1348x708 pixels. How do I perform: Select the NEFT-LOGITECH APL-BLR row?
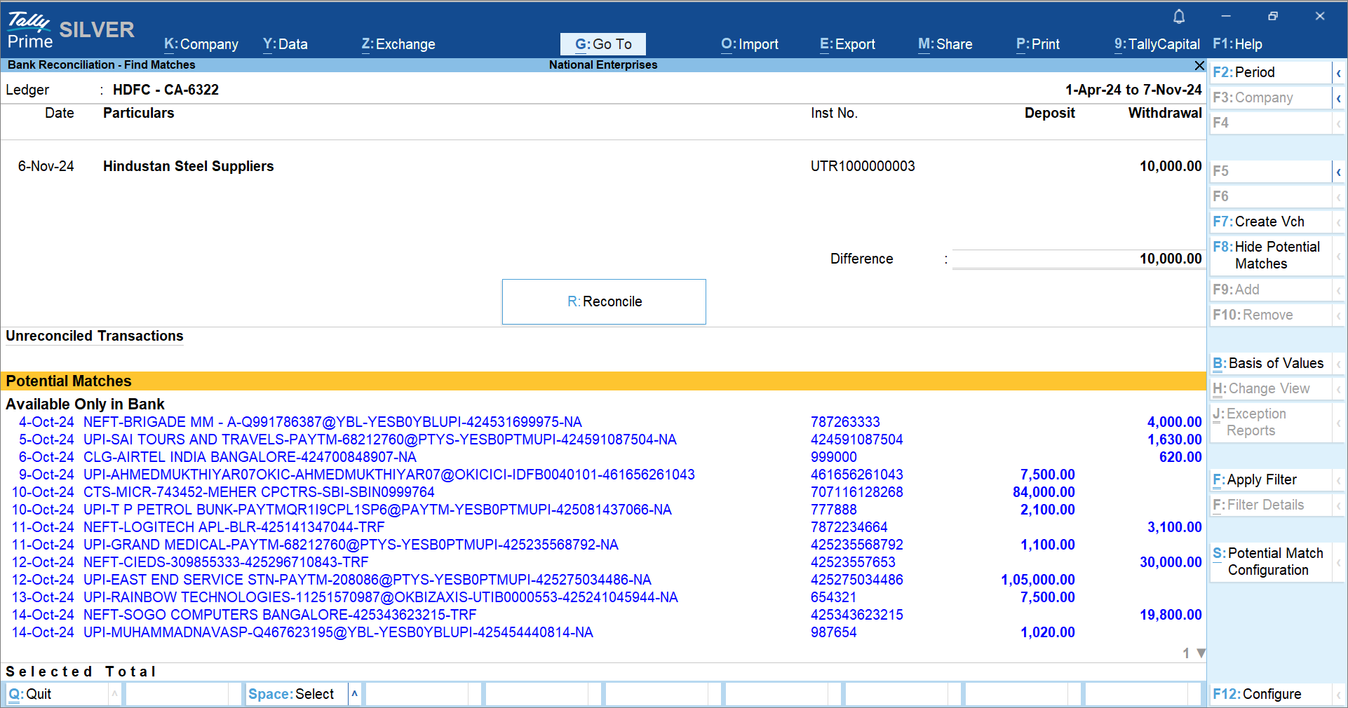(x=603, y=527)
